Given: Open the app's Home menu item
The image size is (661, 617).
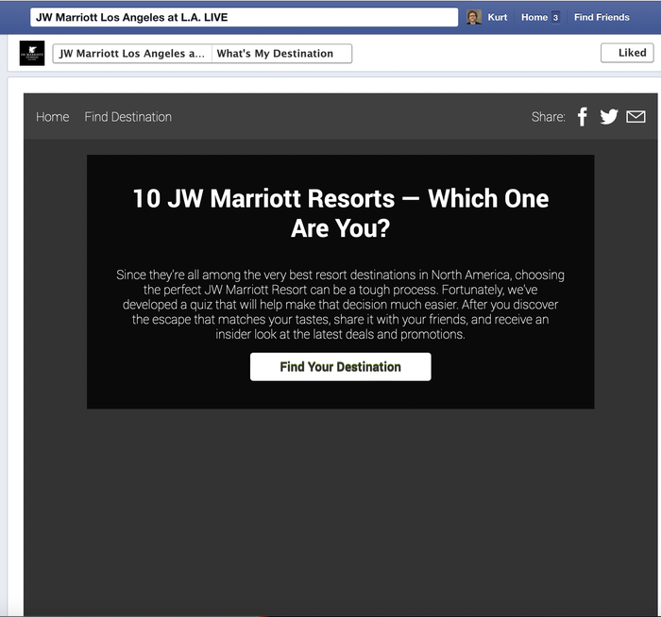Looking at the screenshot, I should tap(53, 117).
